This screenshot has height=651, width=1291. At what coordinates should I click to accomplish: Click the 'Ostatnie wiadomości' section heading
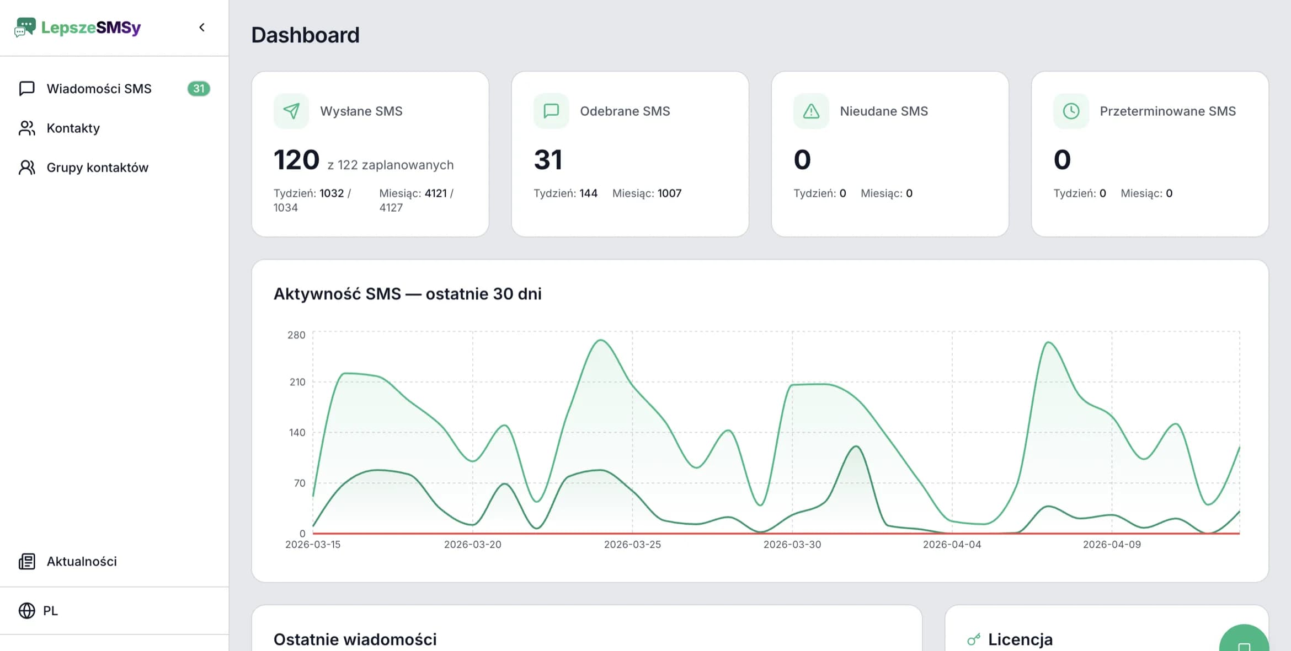pos(355,639)
